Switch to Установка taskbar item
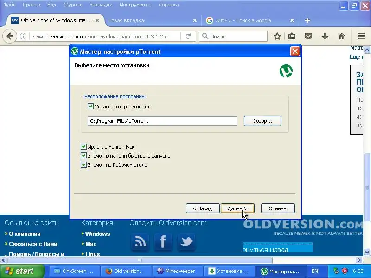The image size is (371, 278). point(229,271)
